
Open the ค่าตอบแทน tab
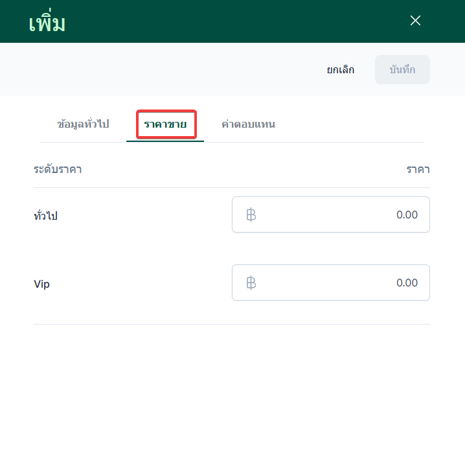(248, 124)
